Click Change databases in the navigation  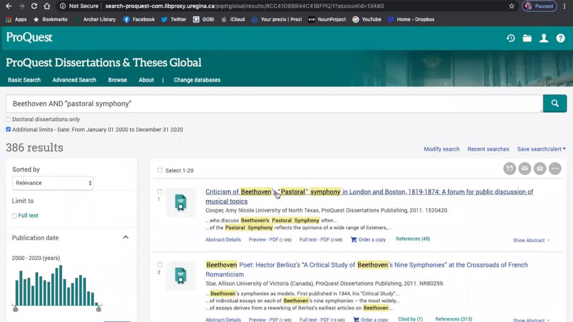pos(197,80)
